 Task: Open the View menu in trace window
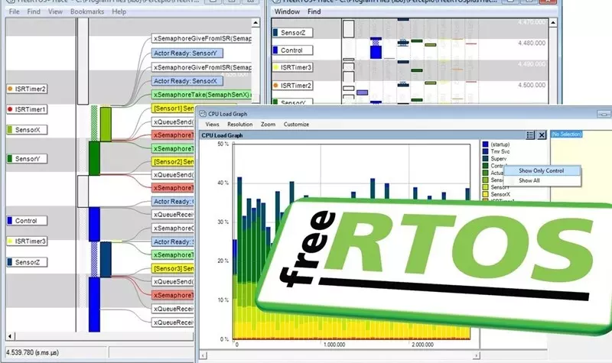pyautogui.click(x=55, y=11)
